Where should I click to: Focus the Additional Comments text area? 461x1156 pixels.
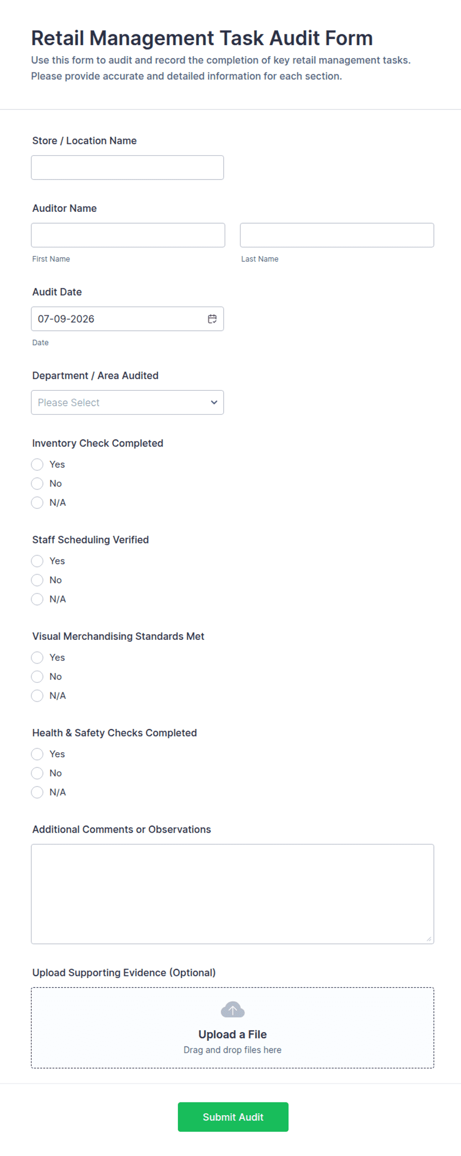(x=232, y=894)
